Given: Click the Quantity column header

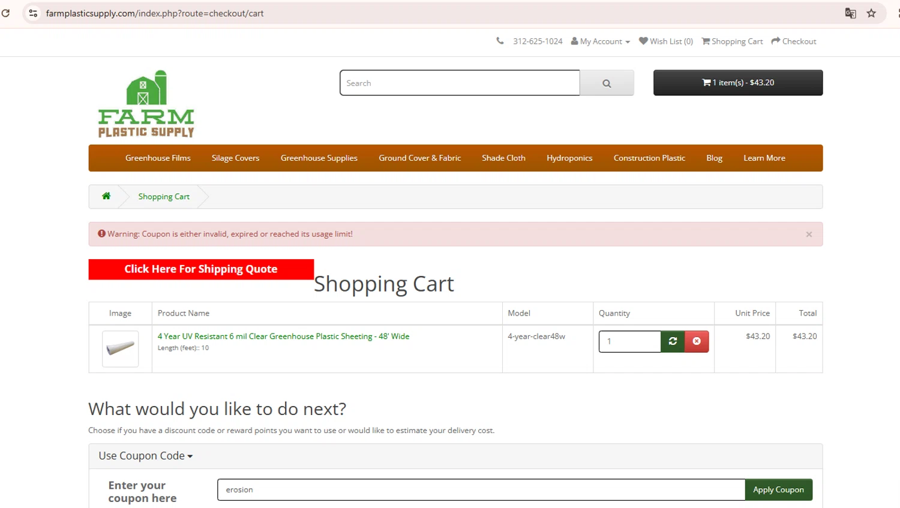Looking at the screenshot, I should tap(614, 313).
